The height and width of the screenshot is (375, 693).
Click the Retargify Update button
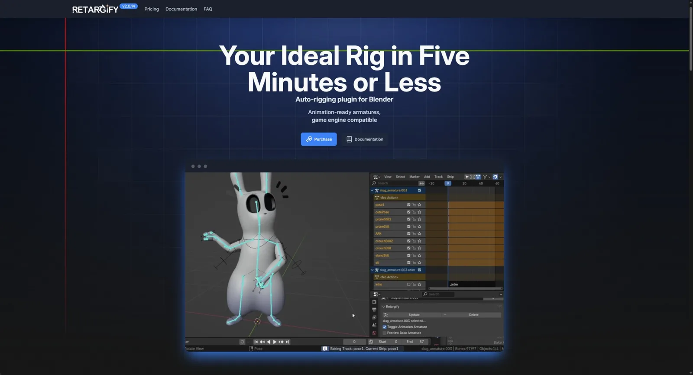412,315
